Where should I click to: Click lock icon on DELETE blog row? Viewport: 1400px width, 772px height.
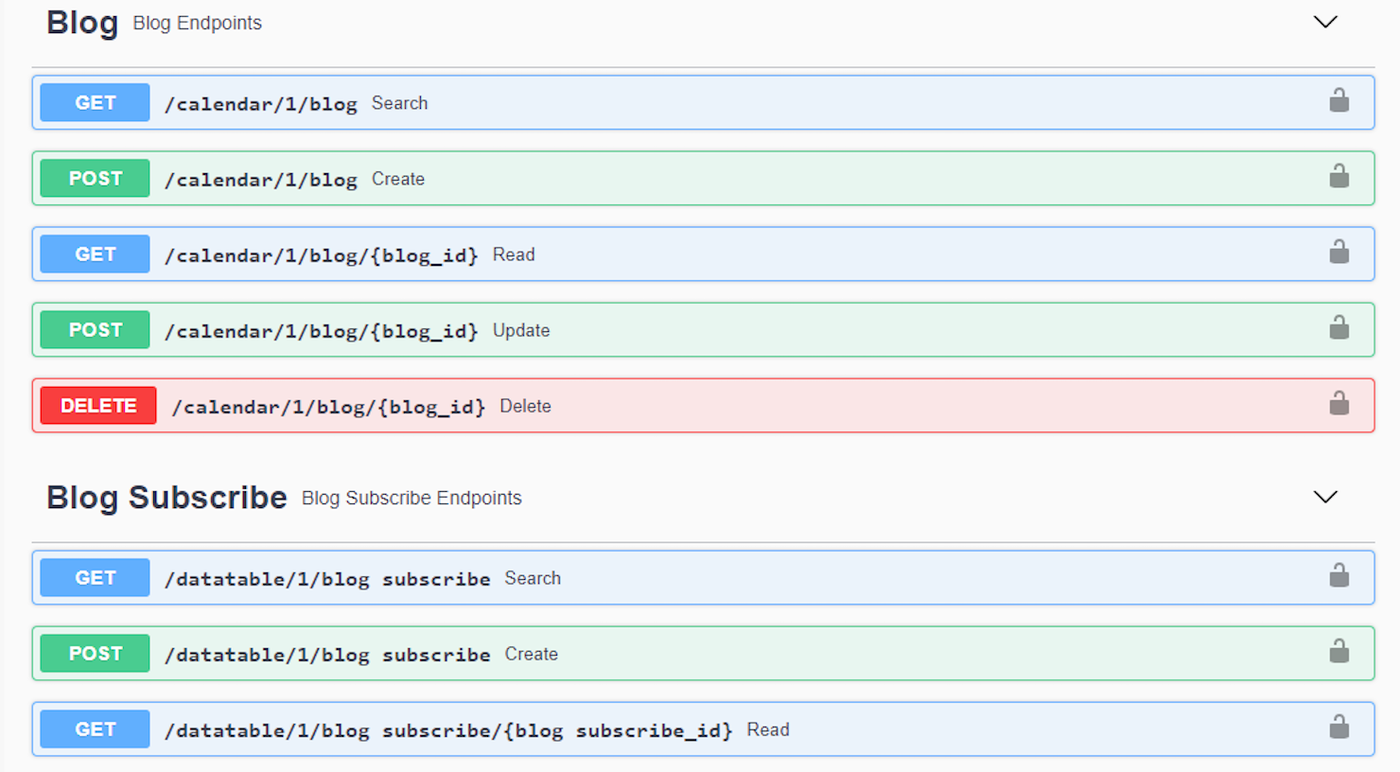tap(1339, 404)
